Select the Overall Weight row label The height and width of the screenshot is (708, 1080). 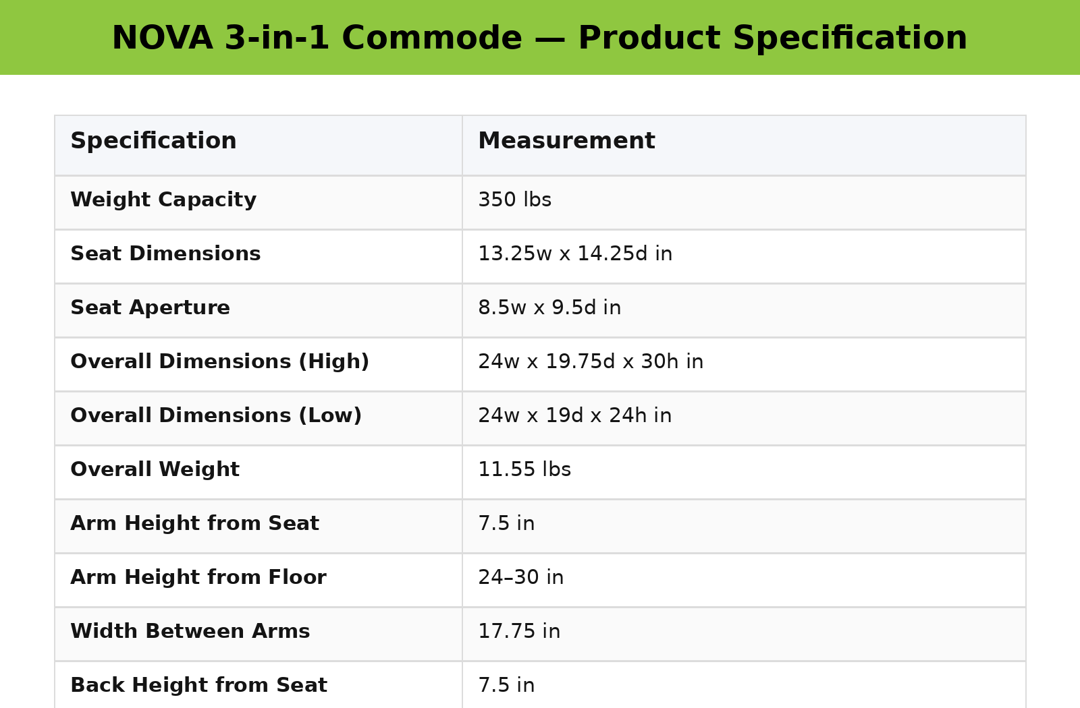tap(155, 470)
